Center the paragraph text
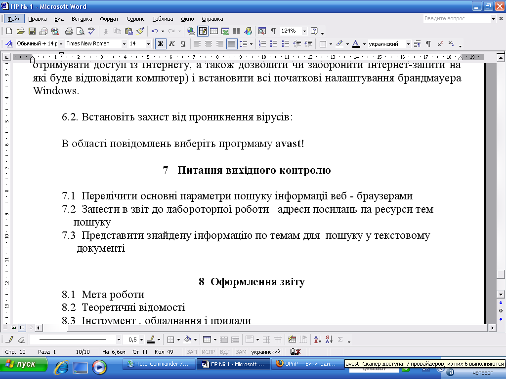Viewport: 506px width, 379px height. click(x=209, y=43)
